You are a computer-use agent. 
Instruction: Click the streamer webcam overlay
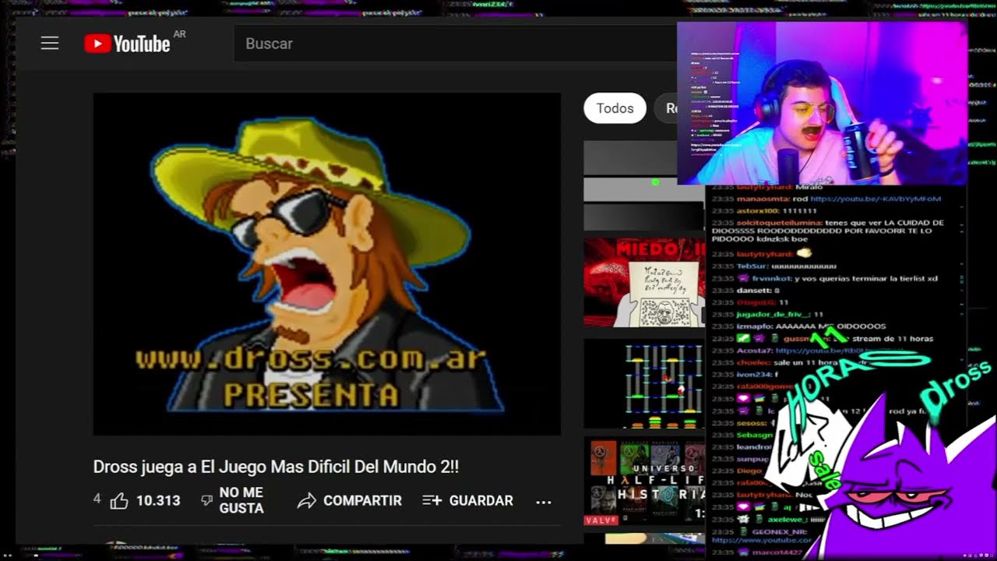pos(822,103)
